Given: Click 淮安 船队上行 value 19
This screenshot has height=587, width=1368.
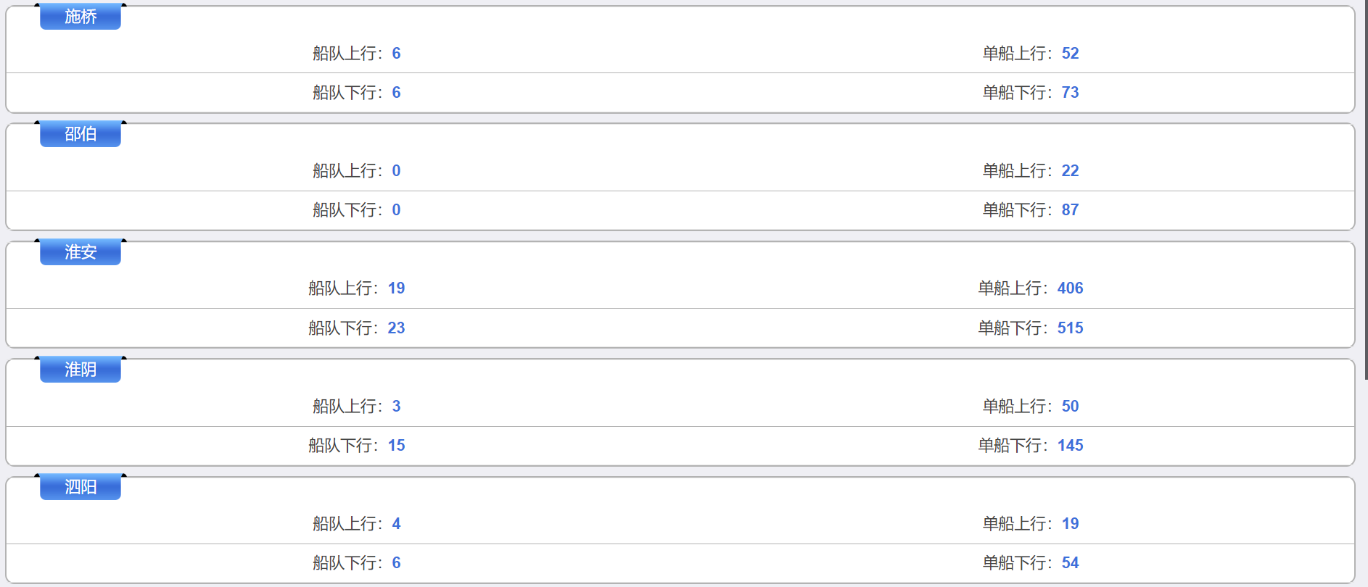Looking at the screenshot, I should [396, 288].
